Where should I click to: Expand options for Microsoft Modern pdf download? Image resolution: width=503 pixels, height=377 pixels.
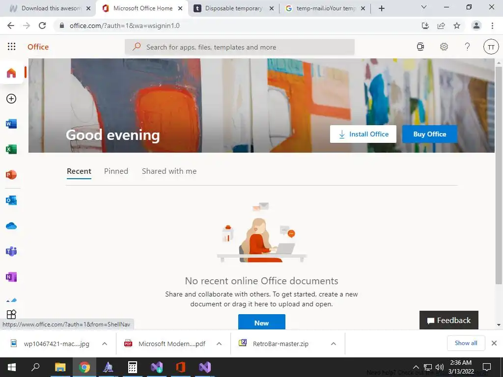coord(219,344)
